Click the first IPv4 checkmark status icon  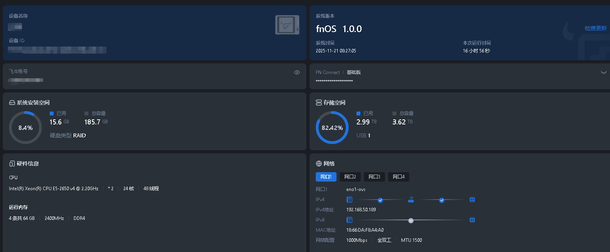380,200
